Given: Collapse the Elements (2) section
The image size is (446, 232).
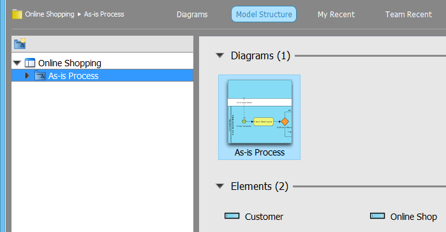Looking at the screenshot, I should [220, 186].
